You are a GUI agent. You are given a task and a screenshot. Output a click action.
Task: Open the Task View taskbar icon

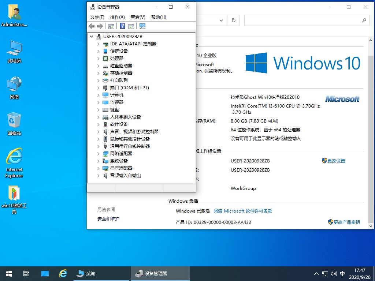[x=26, y=273]
